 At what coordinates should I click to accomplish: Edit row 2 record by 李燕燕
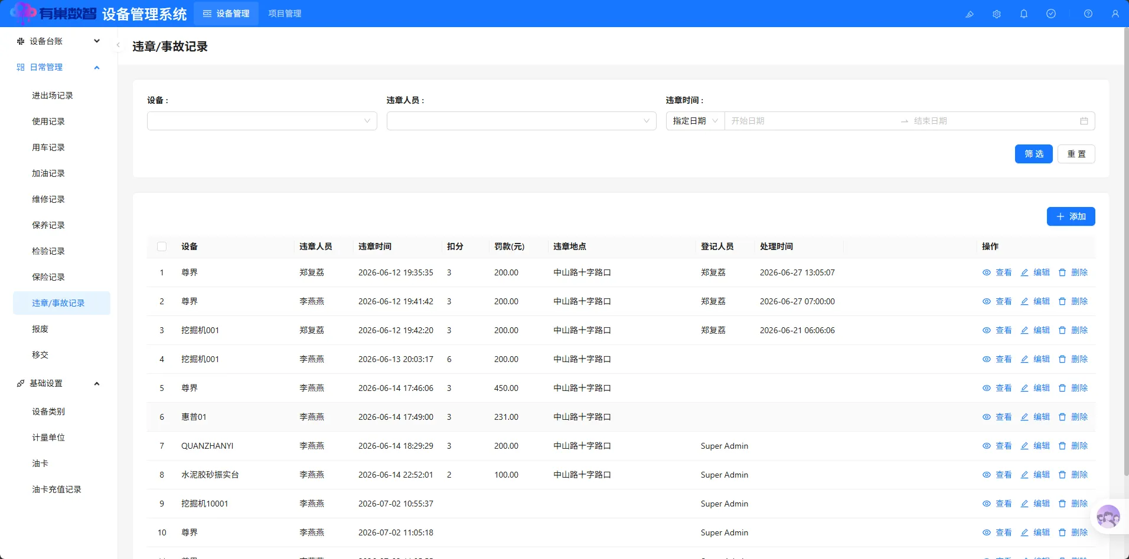(x=1035, y=301)
